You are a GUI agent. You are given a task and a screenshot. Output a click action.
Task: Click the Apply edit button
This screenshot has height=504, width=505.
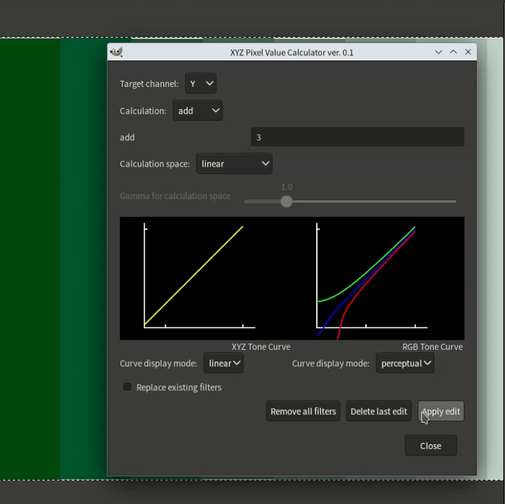pyautogui.click(x=441, y=411)
